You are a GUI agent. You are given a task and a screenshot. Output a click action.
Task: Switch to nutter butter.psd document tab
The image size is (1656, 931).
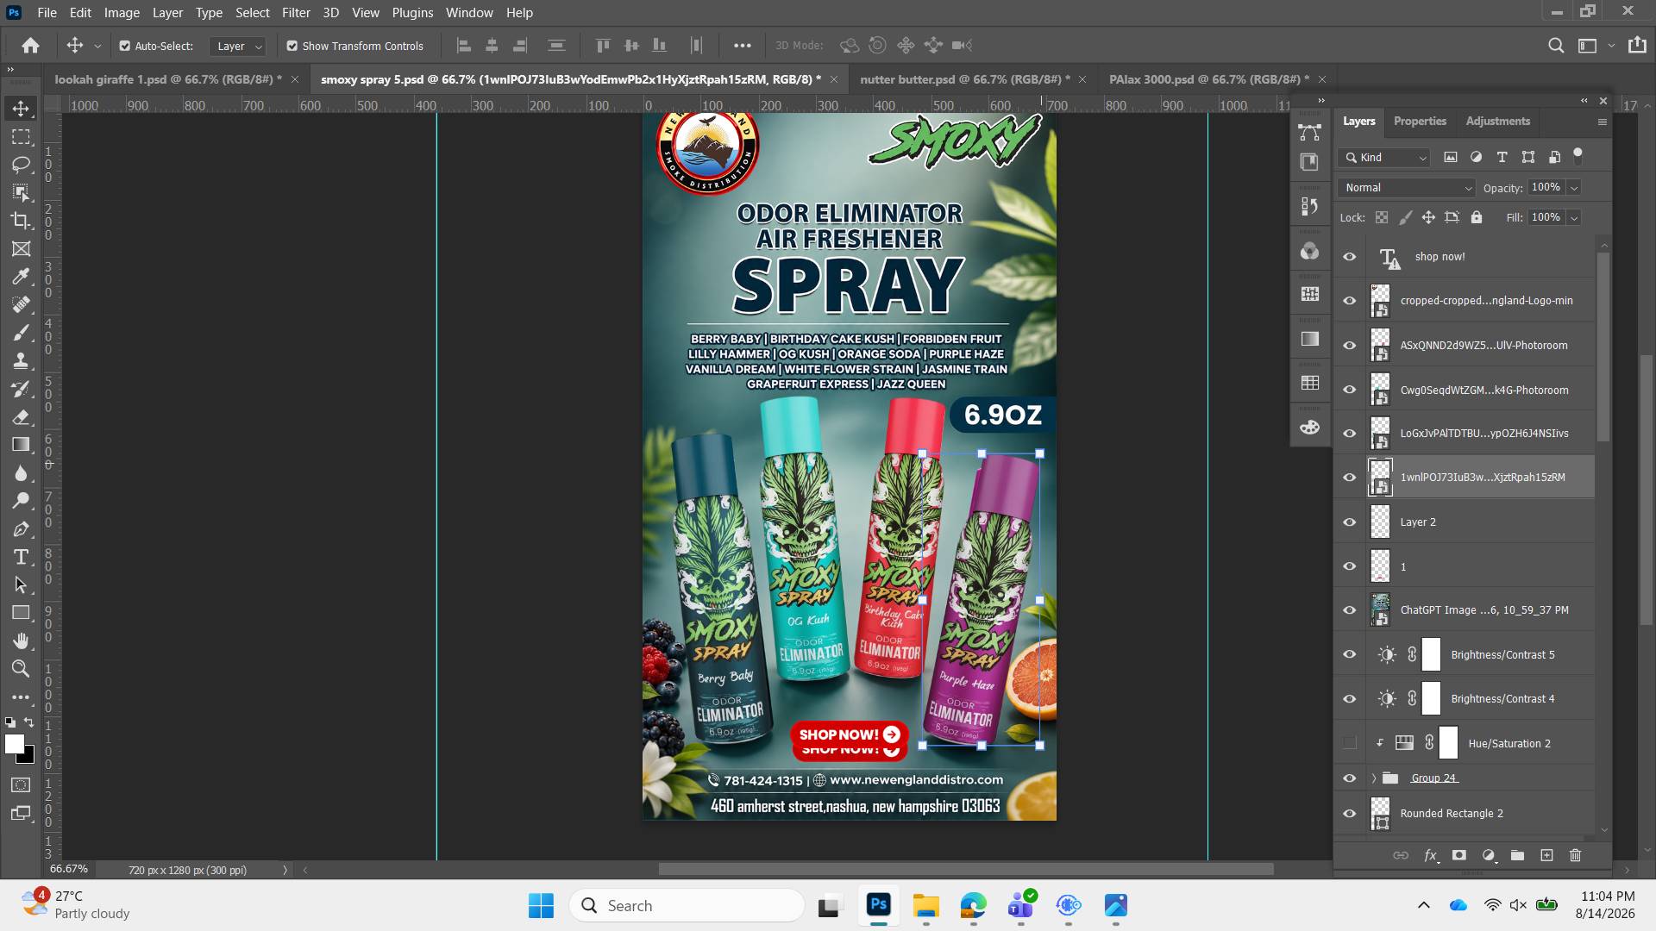964,79
